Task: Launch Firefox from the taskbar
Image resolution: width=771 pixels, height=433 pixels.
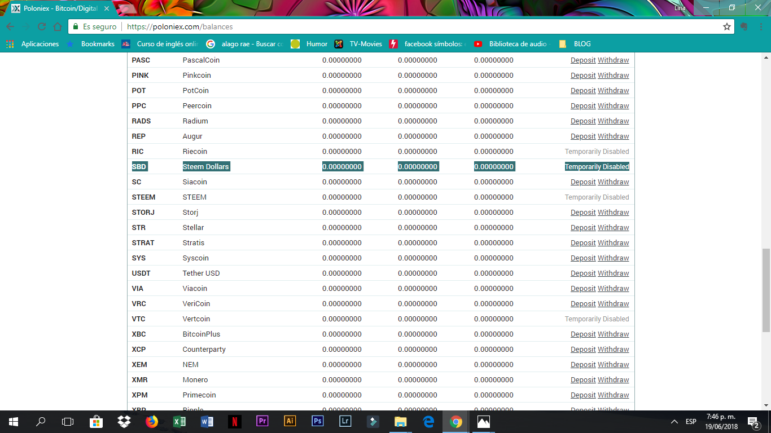Action: (x=152, y=422)
